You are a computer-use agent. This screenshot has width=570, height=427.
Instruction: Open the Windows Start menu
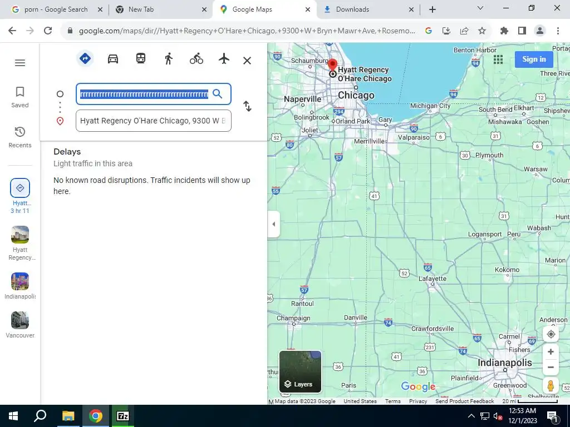[x=13, y=416]
